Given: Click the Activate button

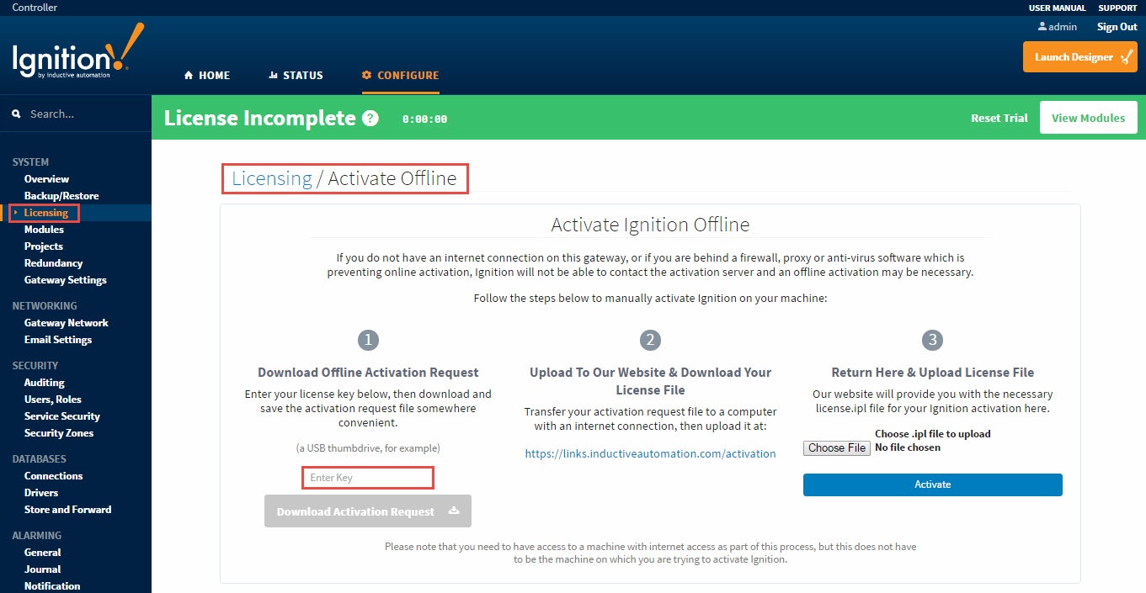Looking at the screenshot, I should tap(931, 484).
